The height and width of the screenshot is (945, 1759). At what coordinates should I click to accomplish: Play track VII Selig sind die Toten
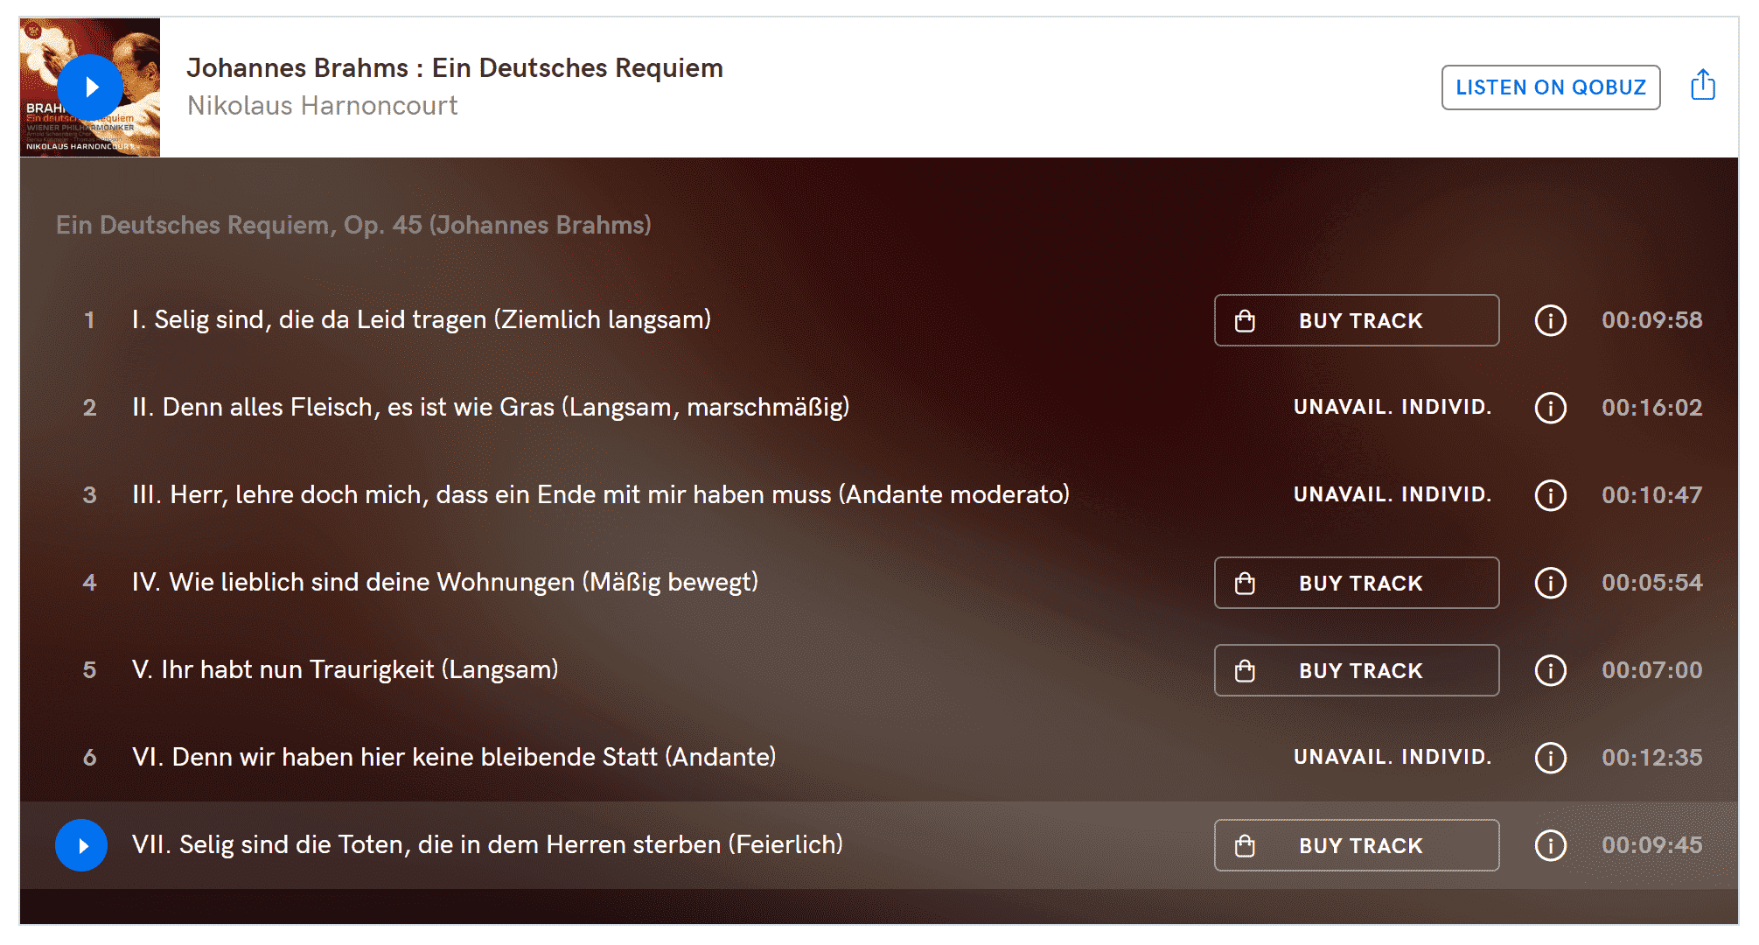coord(81,845)
